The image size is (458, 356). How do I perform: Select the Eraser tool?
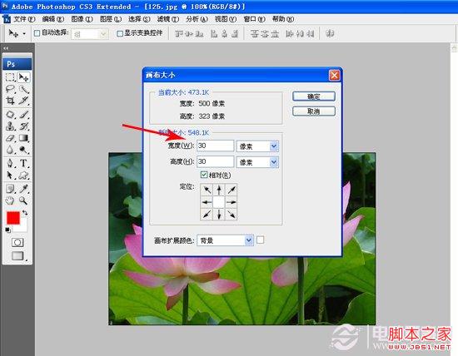[10, 138]
